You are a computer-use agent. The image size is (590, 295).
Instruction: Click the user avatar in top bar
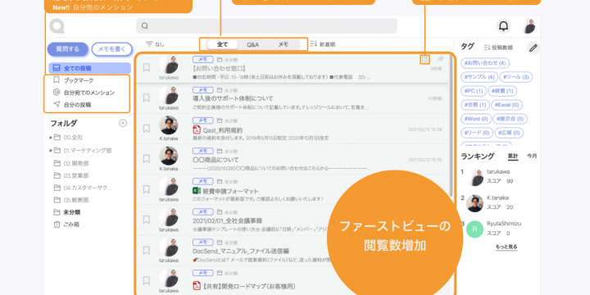(x=530, y=26)
